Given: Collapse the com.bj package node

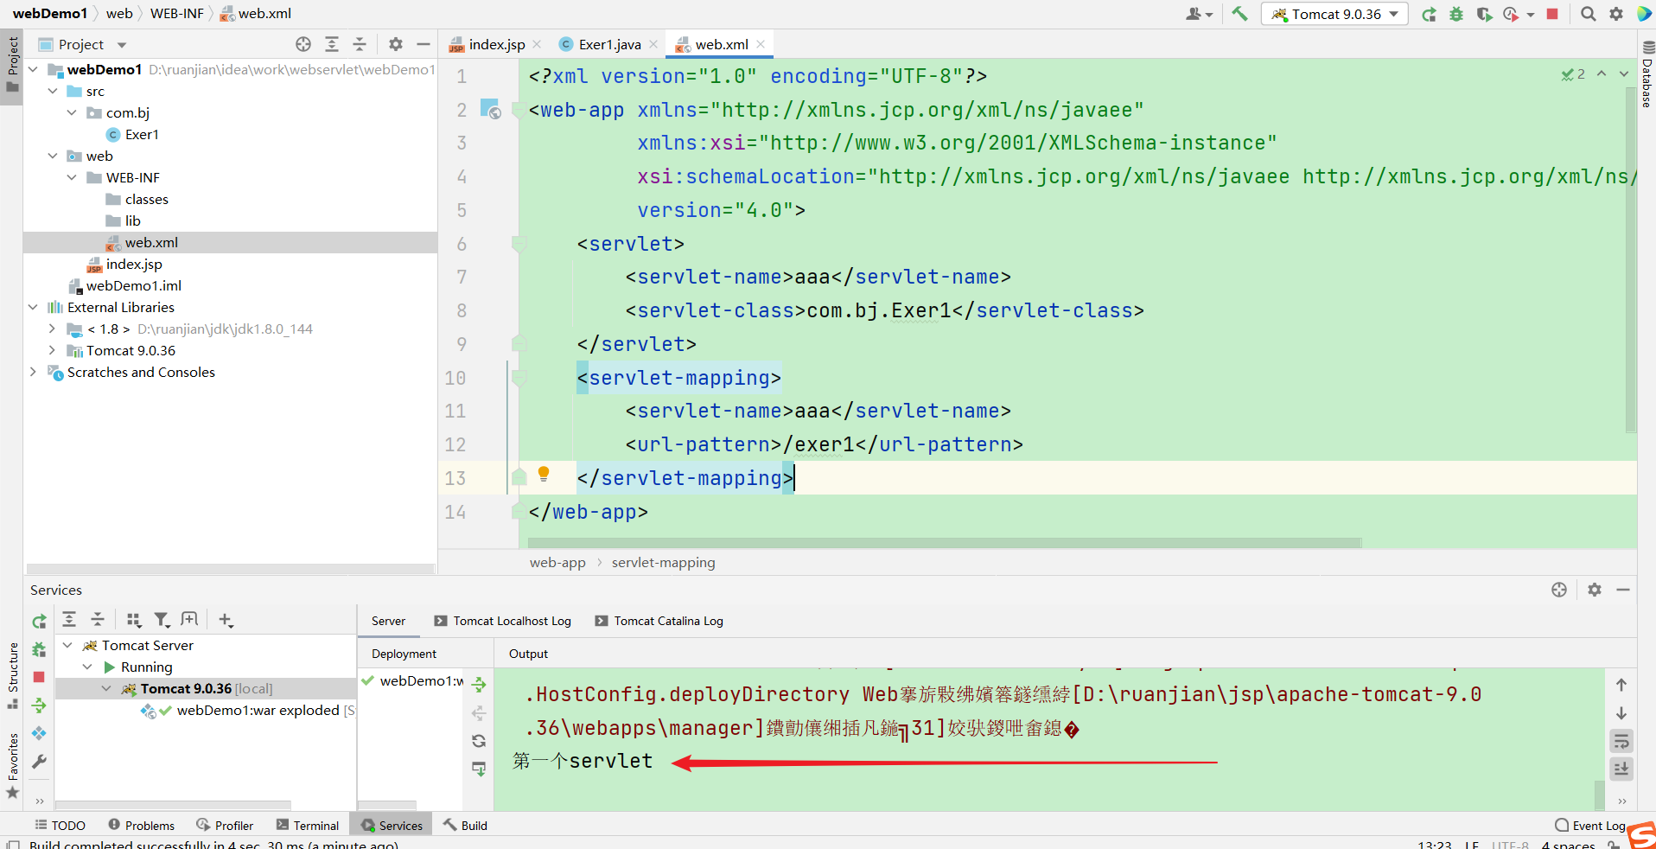Looking at the screenshot, I should 72,112.
